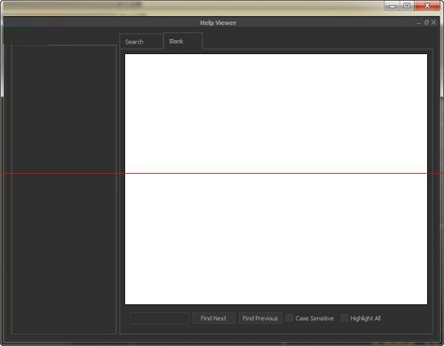Close the outer application window
This screenshot has height=346, width=444.
427,5
